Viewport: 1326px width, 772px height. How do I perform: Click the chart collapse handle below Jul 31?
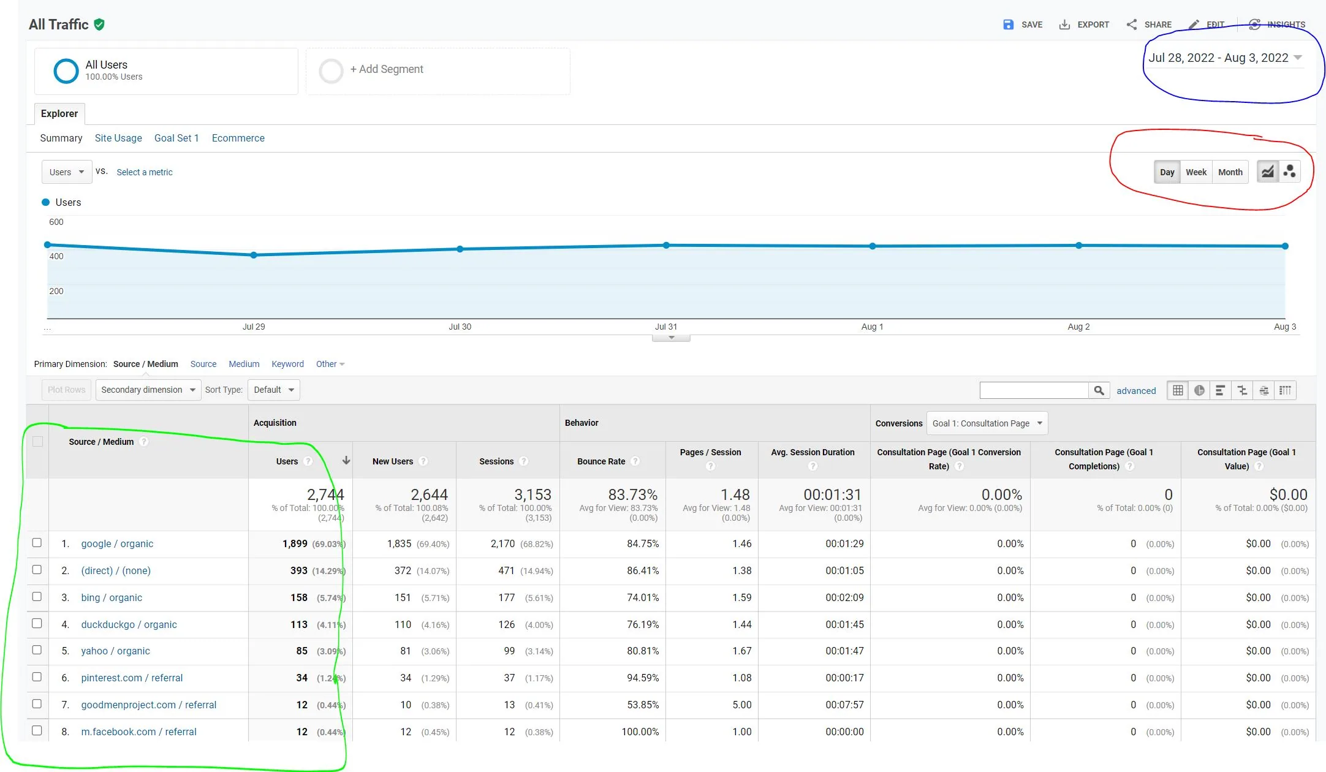(672, 338)
